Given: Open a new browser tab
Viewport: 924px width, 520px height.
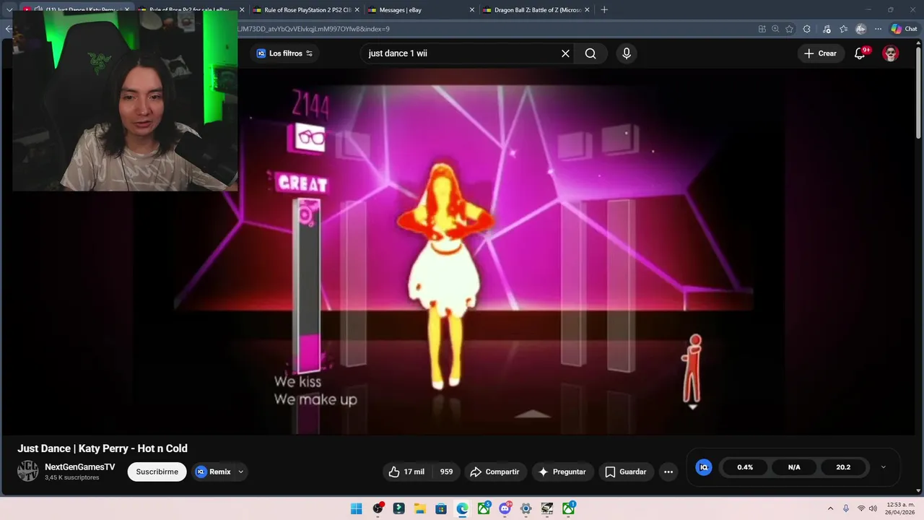Looking at the screenshot, I should 604,10.
